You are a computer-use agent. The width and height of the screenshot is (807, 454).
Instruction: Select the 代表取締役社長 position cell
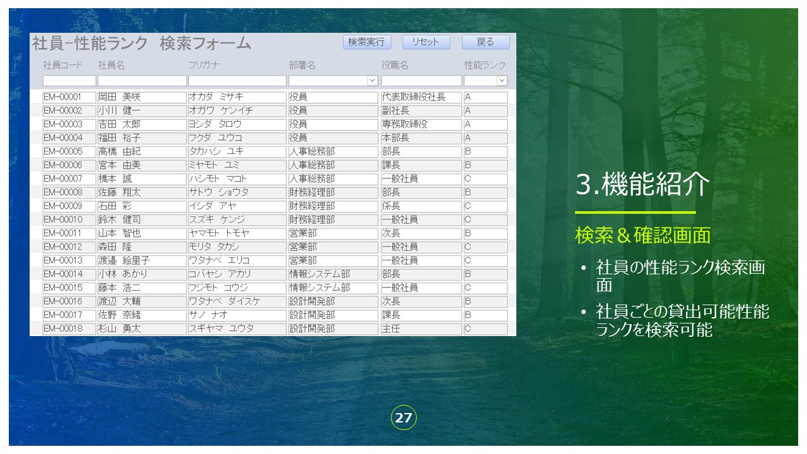click(x=421, y=97)
